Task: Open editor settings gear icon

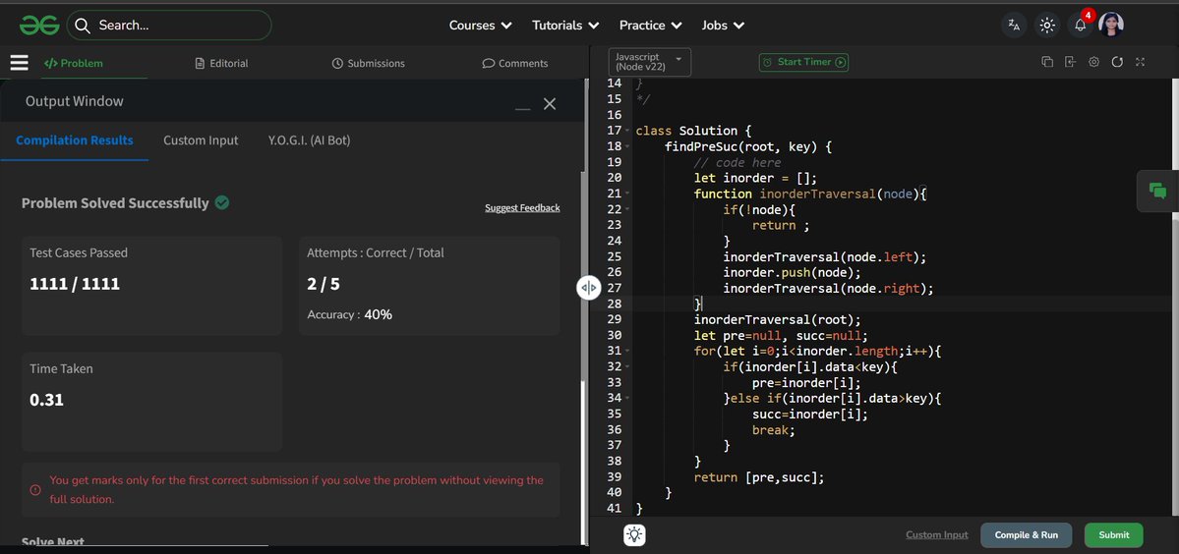Action: pos(1093,62)
